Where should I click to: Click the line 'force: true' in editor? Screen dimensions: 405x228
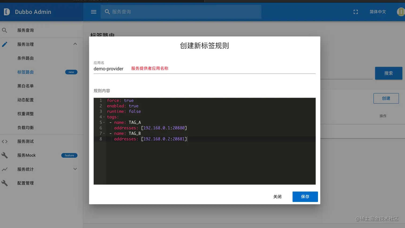tap(120, 101)
